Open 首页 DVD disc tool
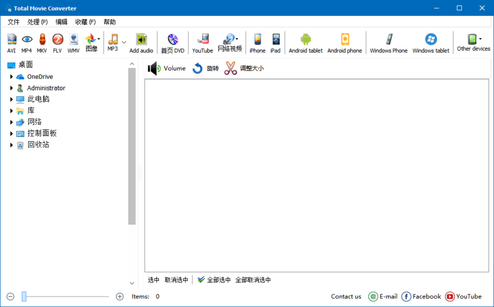Viewport: 494px width, 307px height. click(x=173, y=43)
